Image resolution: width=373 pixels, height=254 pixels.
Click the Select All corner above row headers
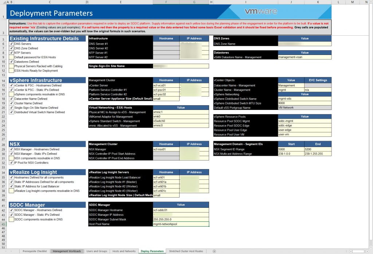pyautogui.click(x=3, y=3)
